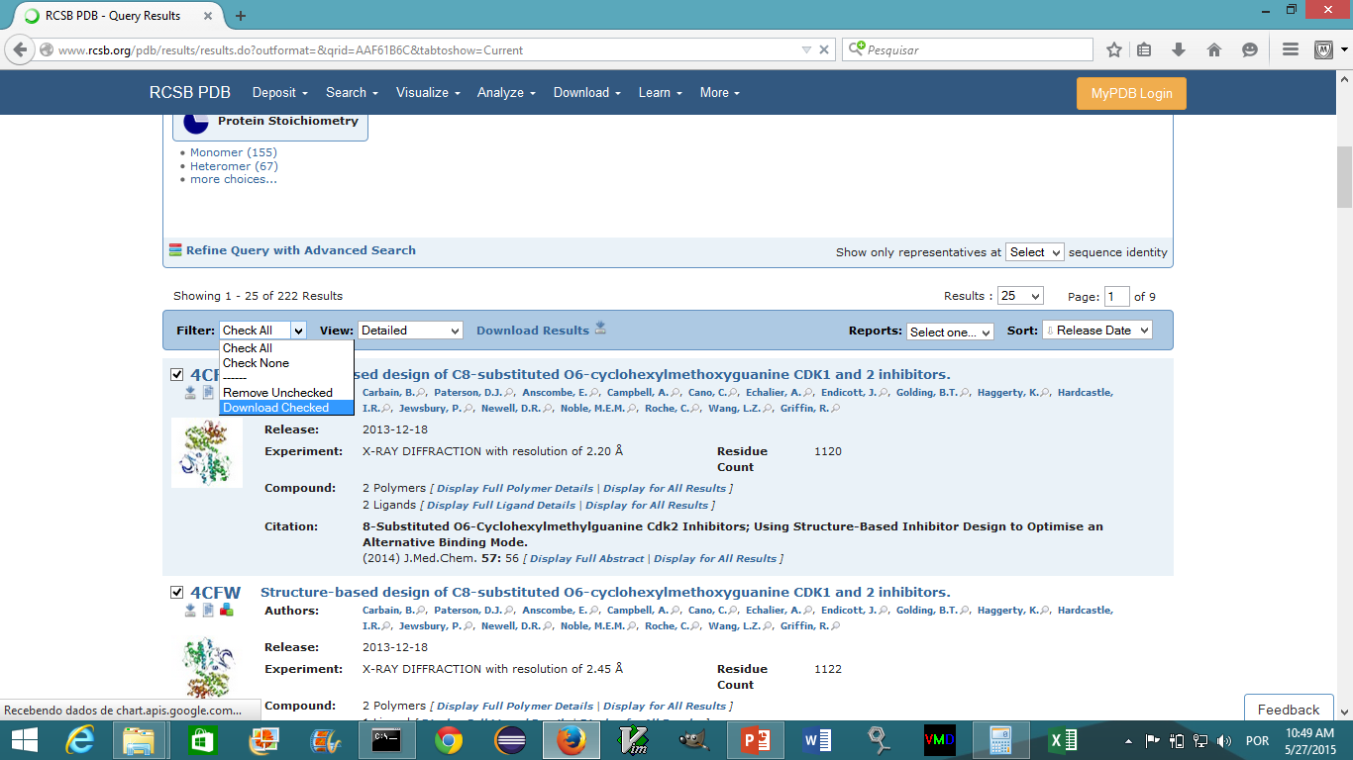Open the Search menu
This screenshot has height=760, width=1353.
[352, 92]
